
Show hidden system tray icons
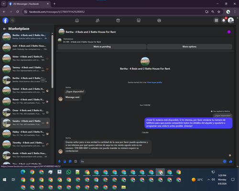click(208, 180)
